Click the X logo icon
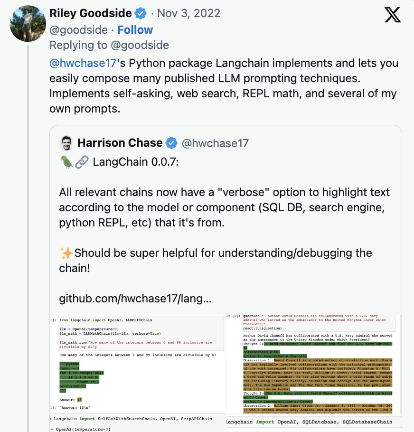The width and height of the screenshot is (414, 432). coord(392,15)
